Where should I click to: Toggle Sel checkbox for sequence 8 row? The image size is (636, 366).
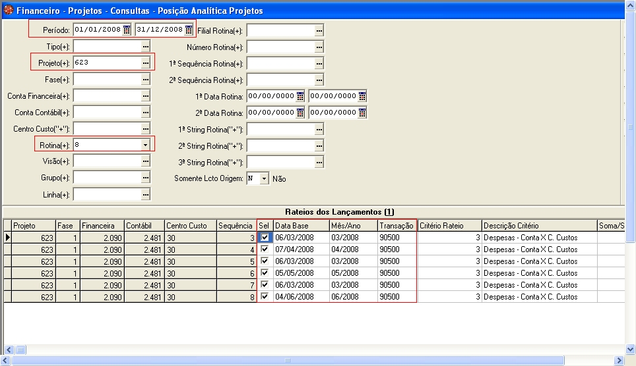tap(265, 297)
